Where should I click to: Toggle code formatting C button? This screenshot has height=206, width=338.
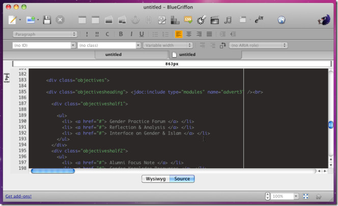(x=107, y=34)
